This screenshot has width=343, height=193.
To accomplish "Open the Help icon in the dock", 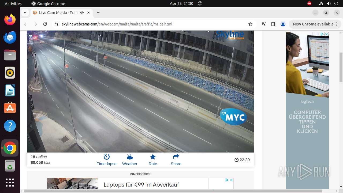I will [10, 126].
